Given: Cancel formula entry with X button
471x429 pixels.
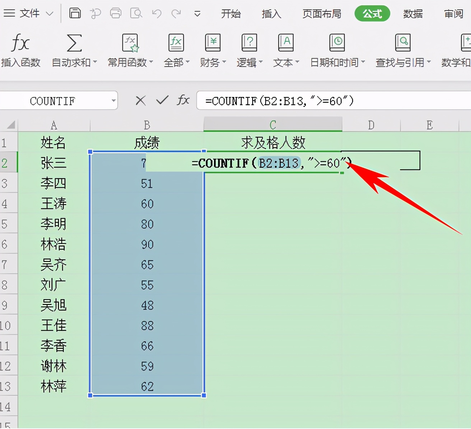Looking at the screenshot, I should (141, 101).
